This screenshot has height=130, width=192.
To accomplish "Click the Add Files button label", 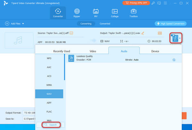I will click(x=16, y=24).
